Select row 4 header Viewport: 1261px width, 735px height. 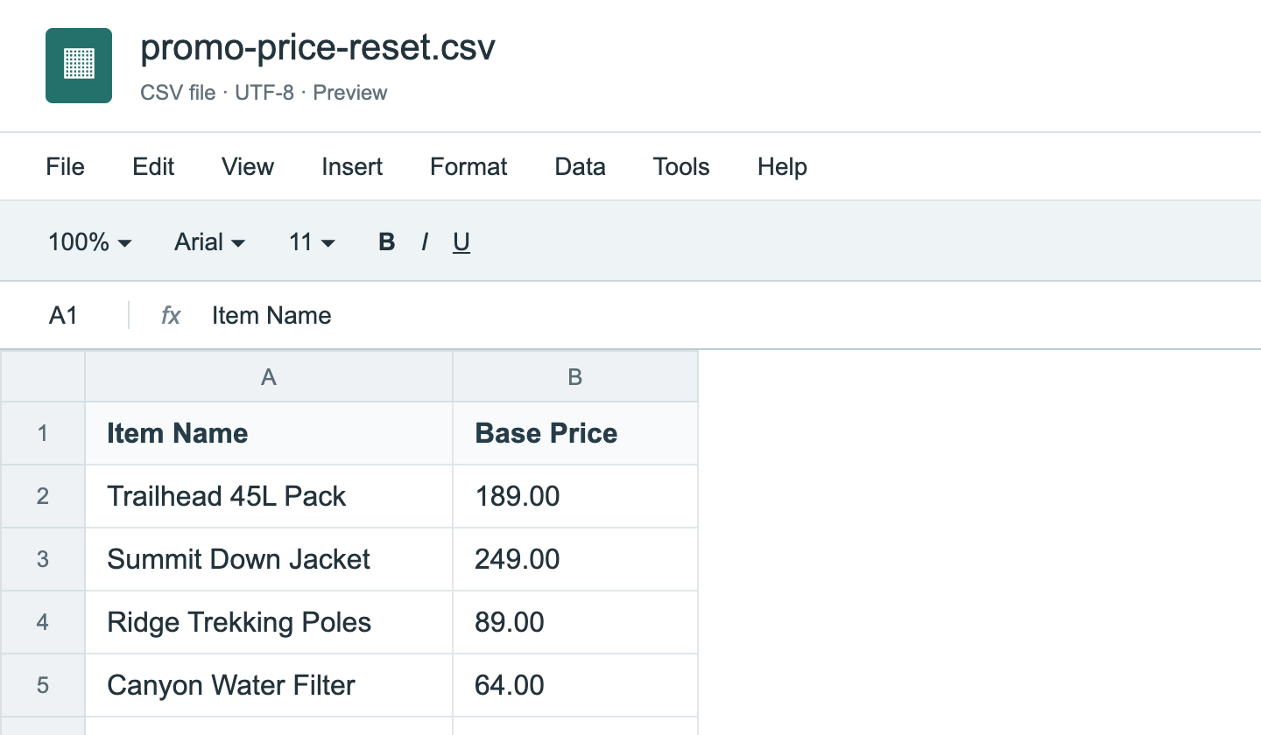tap(43, 622)
